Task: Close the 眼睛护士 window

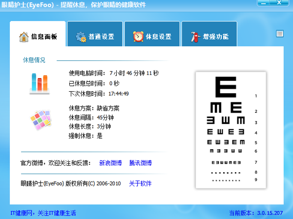Action: 280,3
